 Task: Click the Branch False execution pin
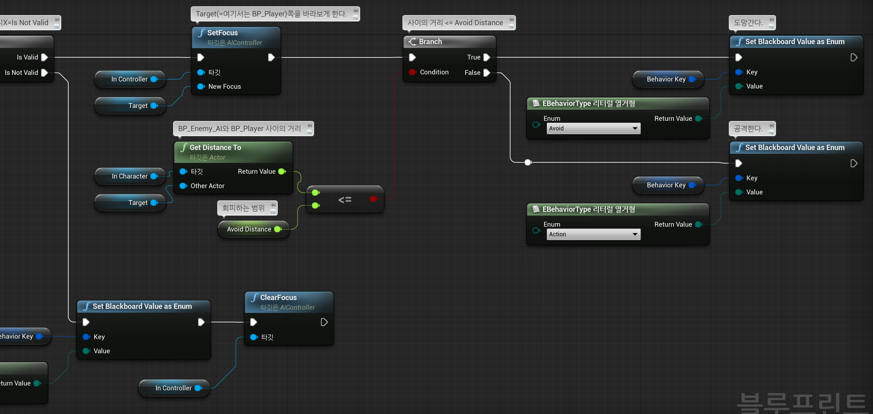(x=487, y=73)
